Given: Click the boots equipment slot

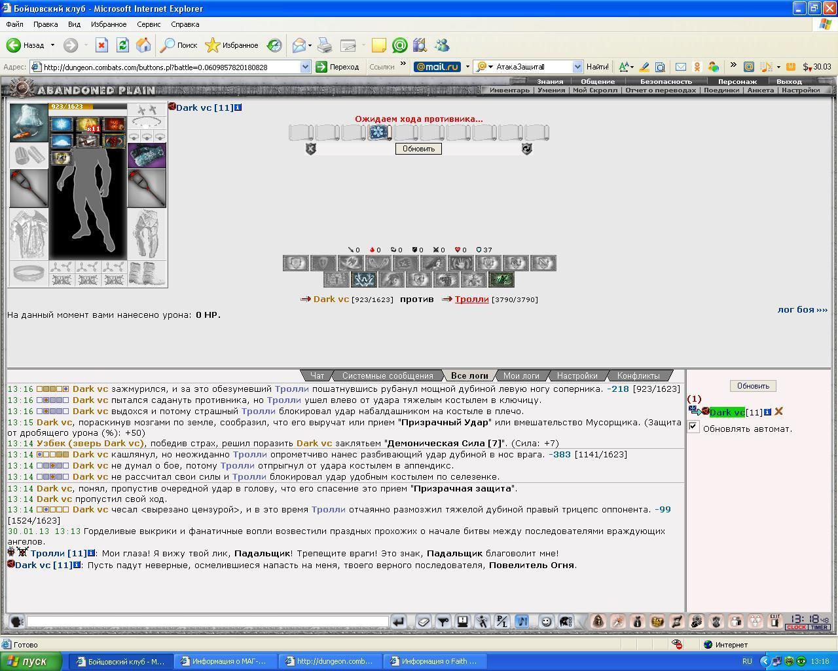Looking at the screenshot, I should 147,274.
